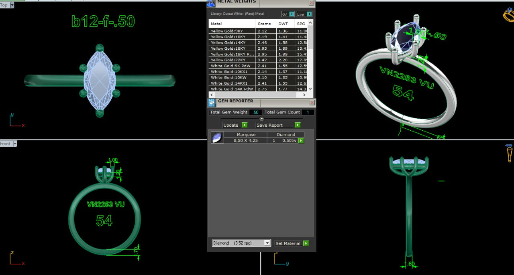Click the 54 size text in Front viewport
The width and height of the screenshot is (514, 275).
104,220
